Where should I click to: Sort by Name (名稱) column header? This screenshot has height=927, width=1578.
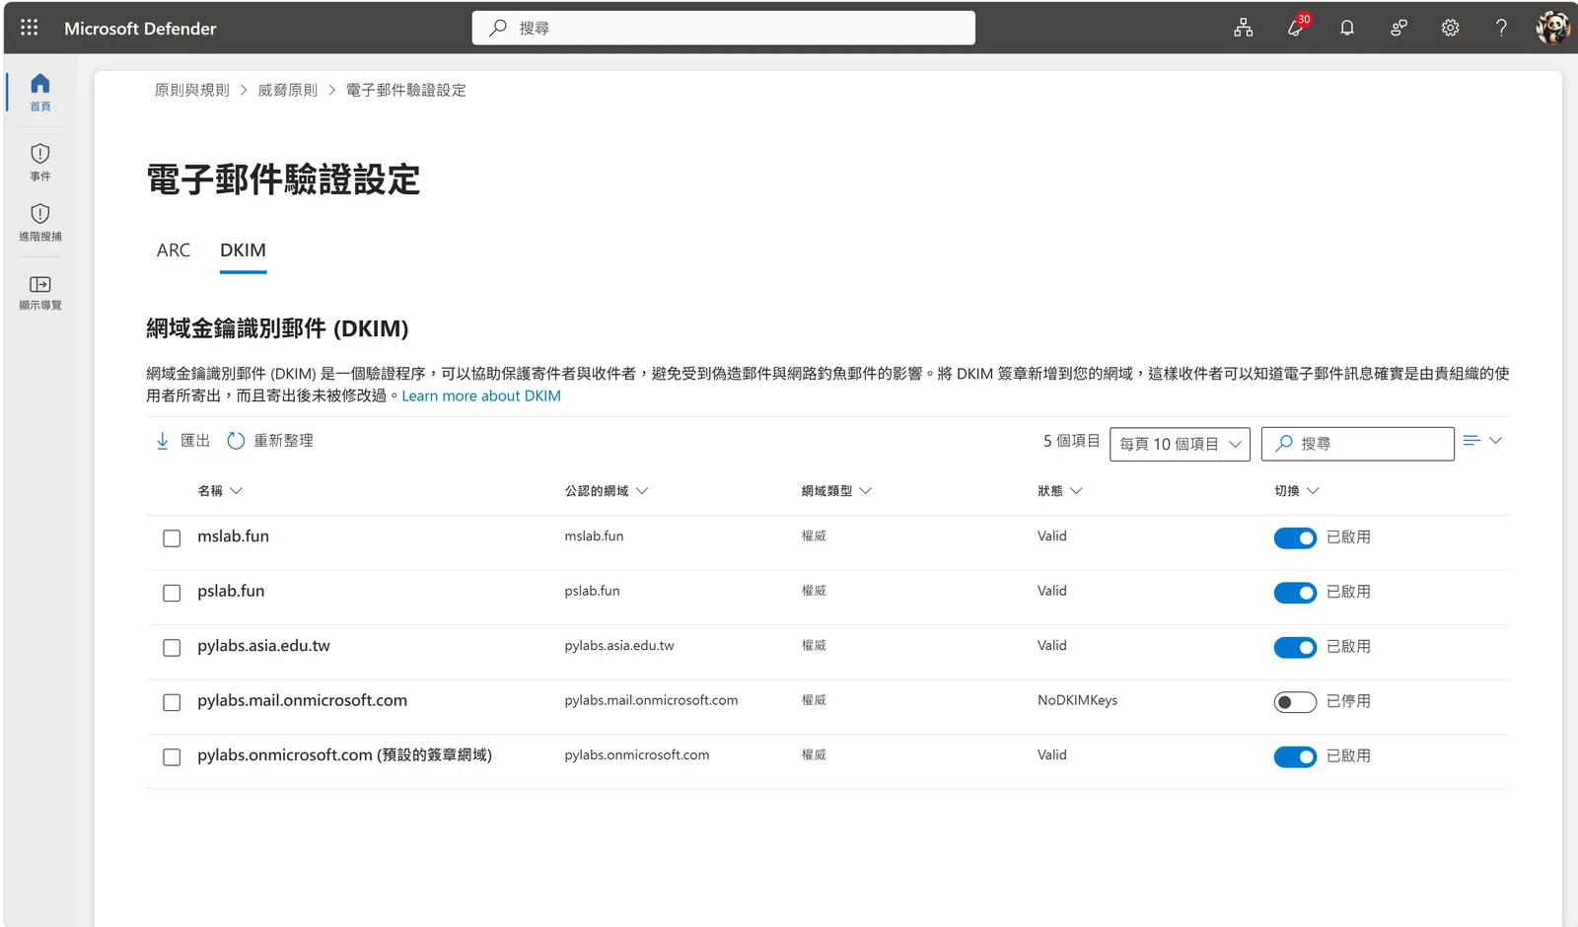[x=220, y=491]
